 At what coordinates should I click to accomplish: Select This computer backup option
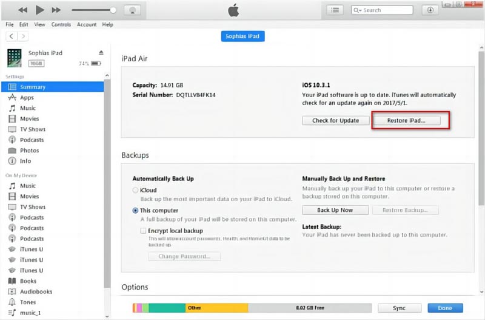(x=135, y=210)
